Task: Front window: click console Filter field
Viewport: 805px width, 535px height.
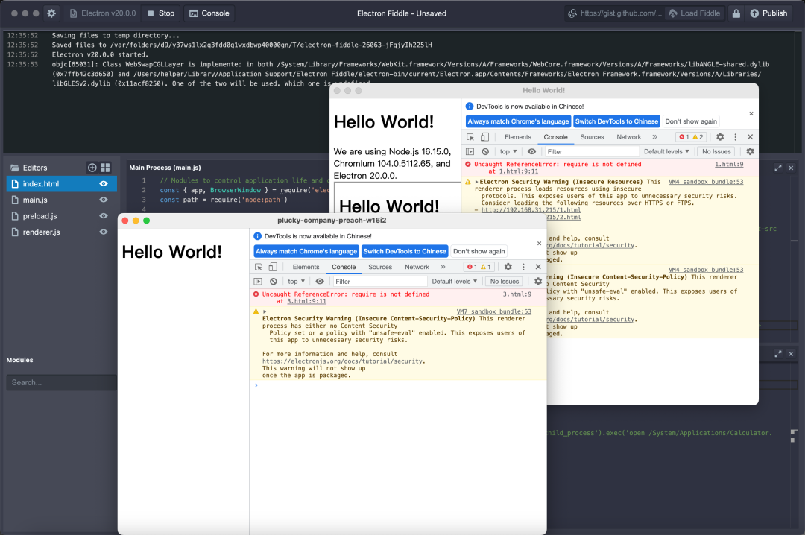Action: tap(380, 282)
